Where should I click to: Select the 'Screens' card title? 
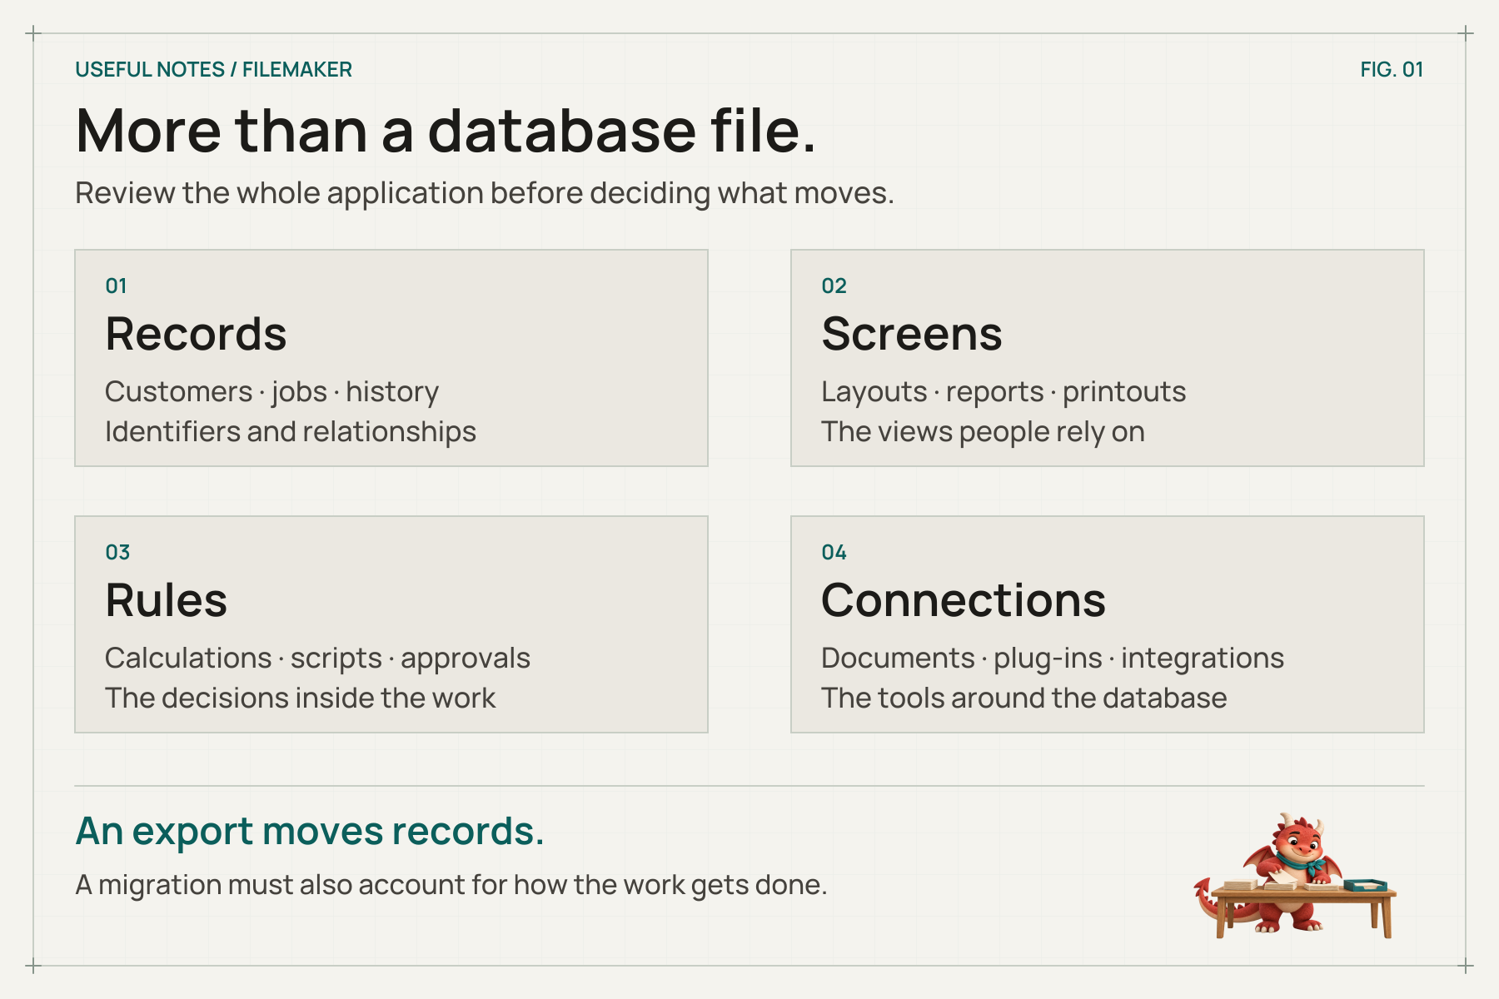(x=911, y=334)
